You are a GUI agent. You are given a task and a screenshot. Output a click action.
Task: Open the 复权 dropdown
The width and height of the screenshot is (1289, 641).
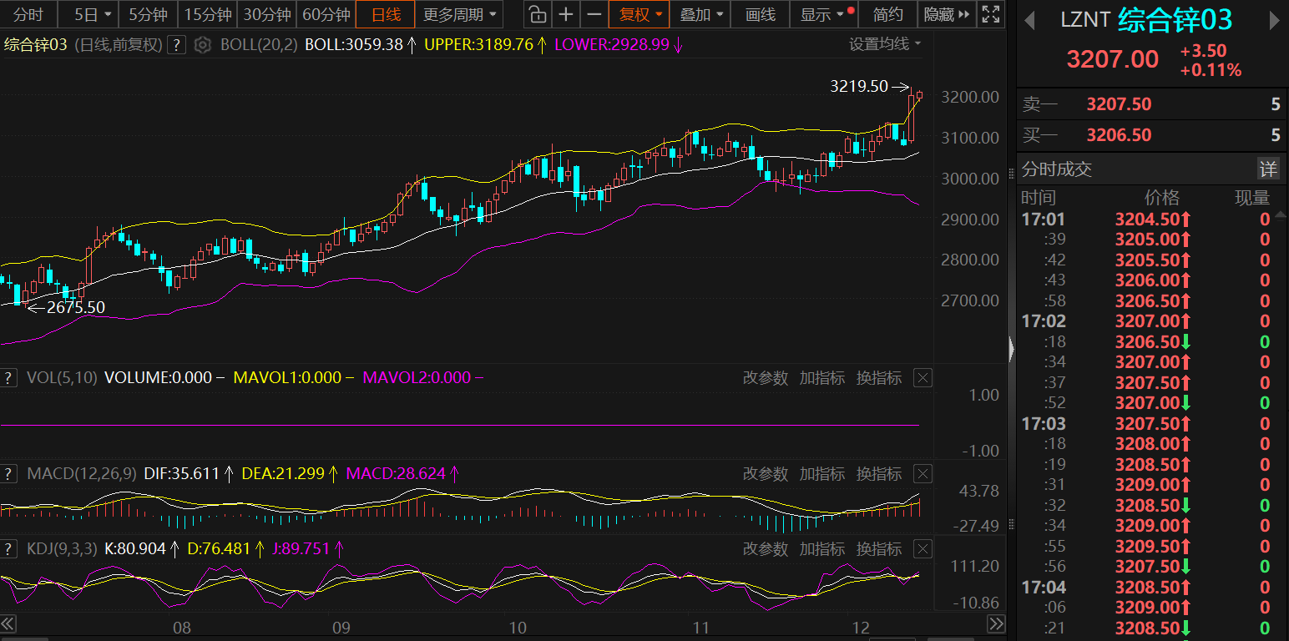pyautogui.click(x=640, y=14)
